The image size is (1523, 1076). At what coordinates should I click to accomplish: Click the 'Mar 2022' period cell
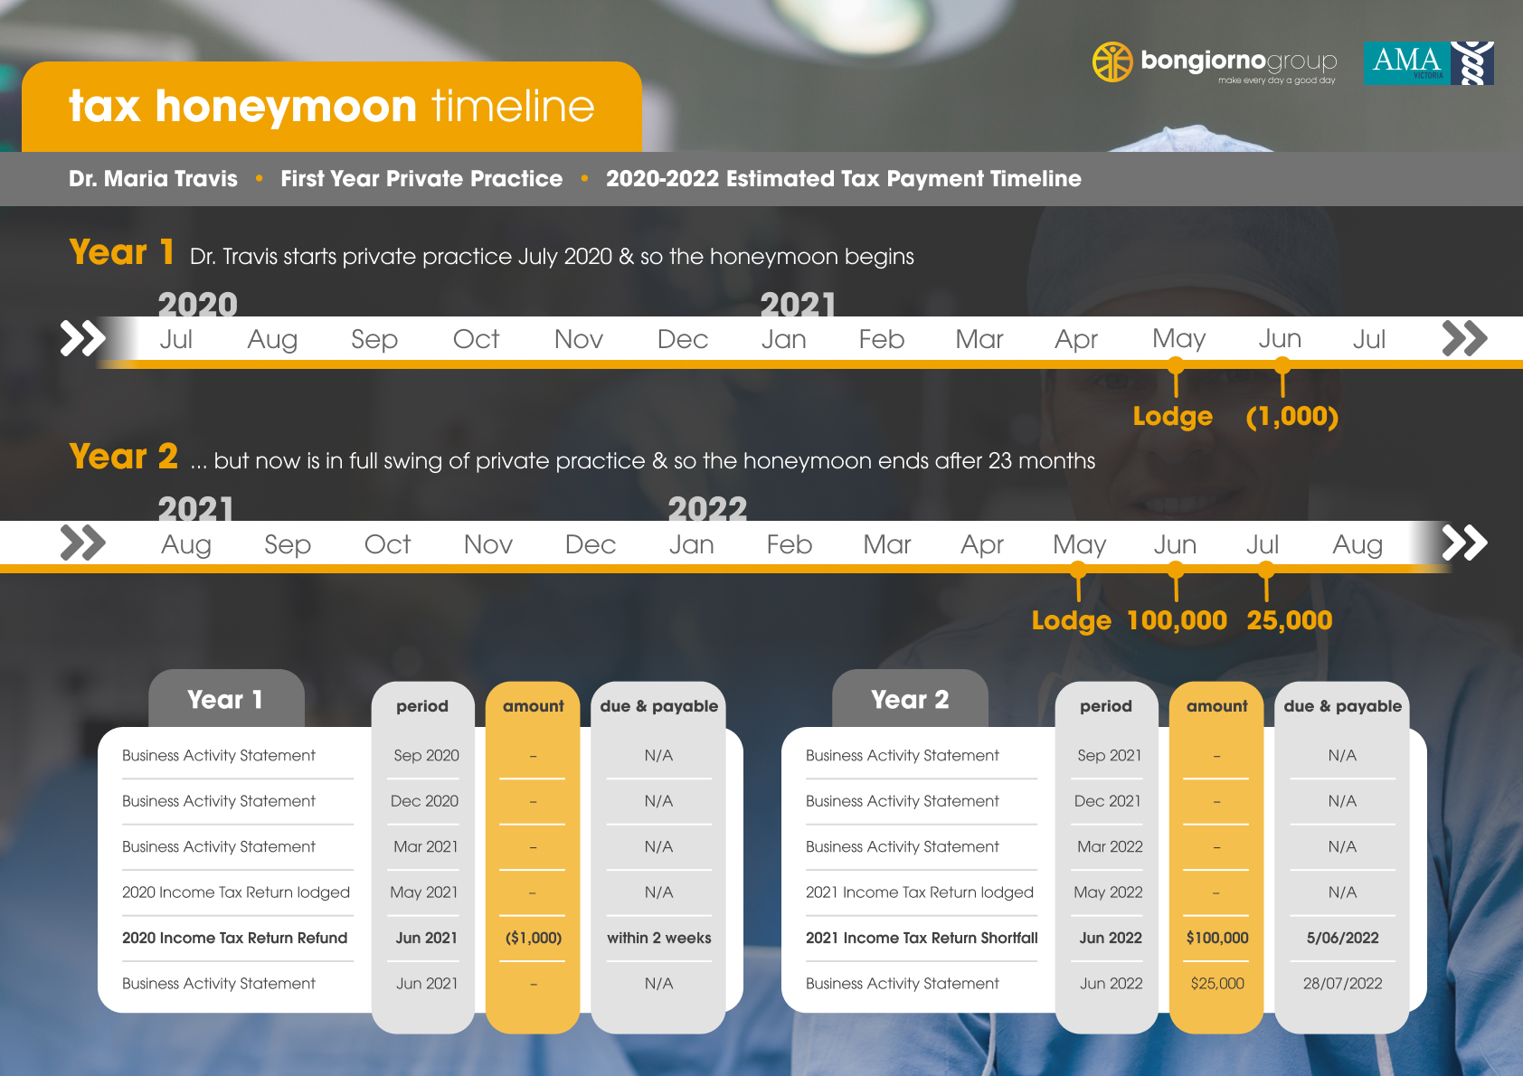(1110, 846)
